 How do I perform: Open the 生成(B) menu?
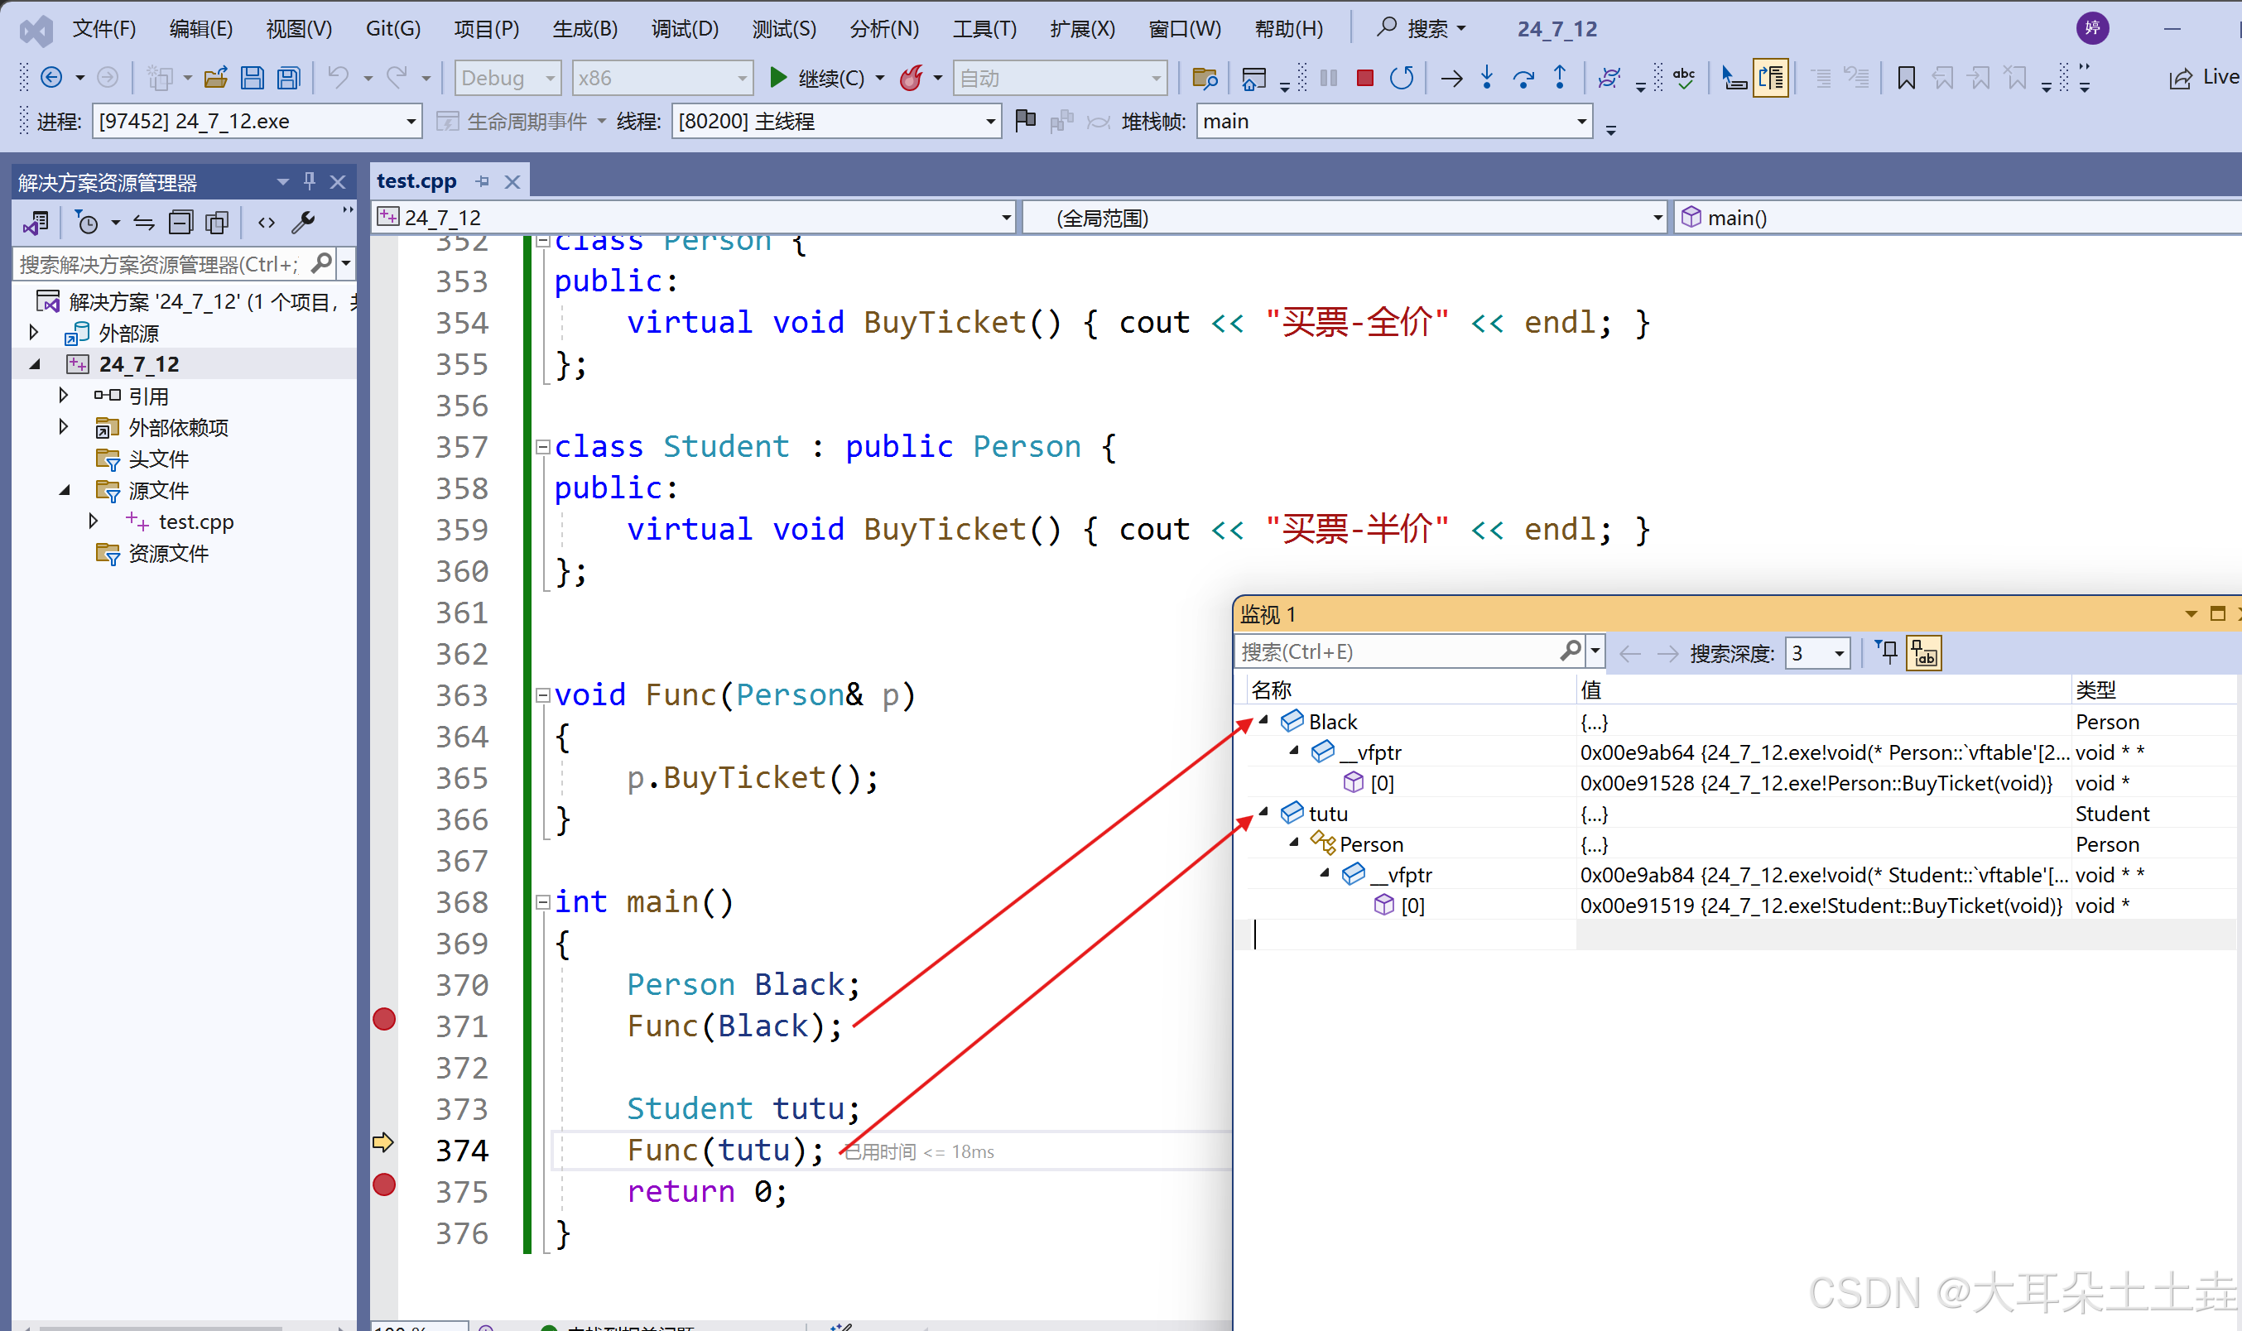pos(585,29)
